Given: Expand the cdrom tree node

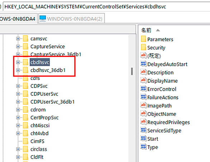Looking at the screenshot, I should pyautogui.click(x=18, y=110).
